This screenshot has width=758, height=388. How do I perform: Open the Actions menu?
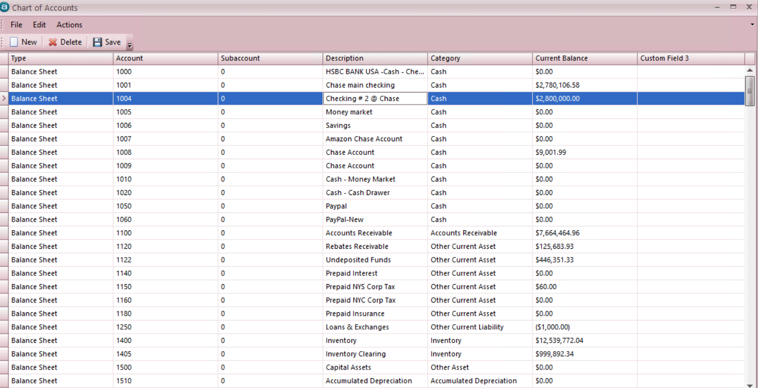69,25
